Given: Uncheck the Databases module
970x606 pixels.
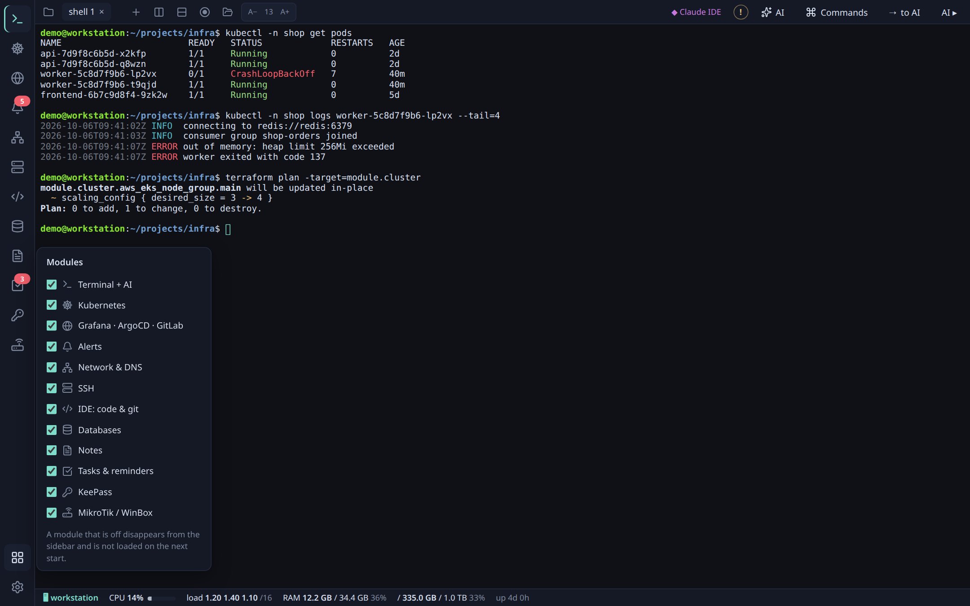Looking at the screenshot, I should click(x=52, y=430).
